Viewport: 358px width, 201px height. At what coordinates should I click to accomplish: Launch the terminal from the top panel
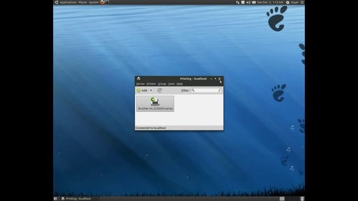(x=107, y=2)
